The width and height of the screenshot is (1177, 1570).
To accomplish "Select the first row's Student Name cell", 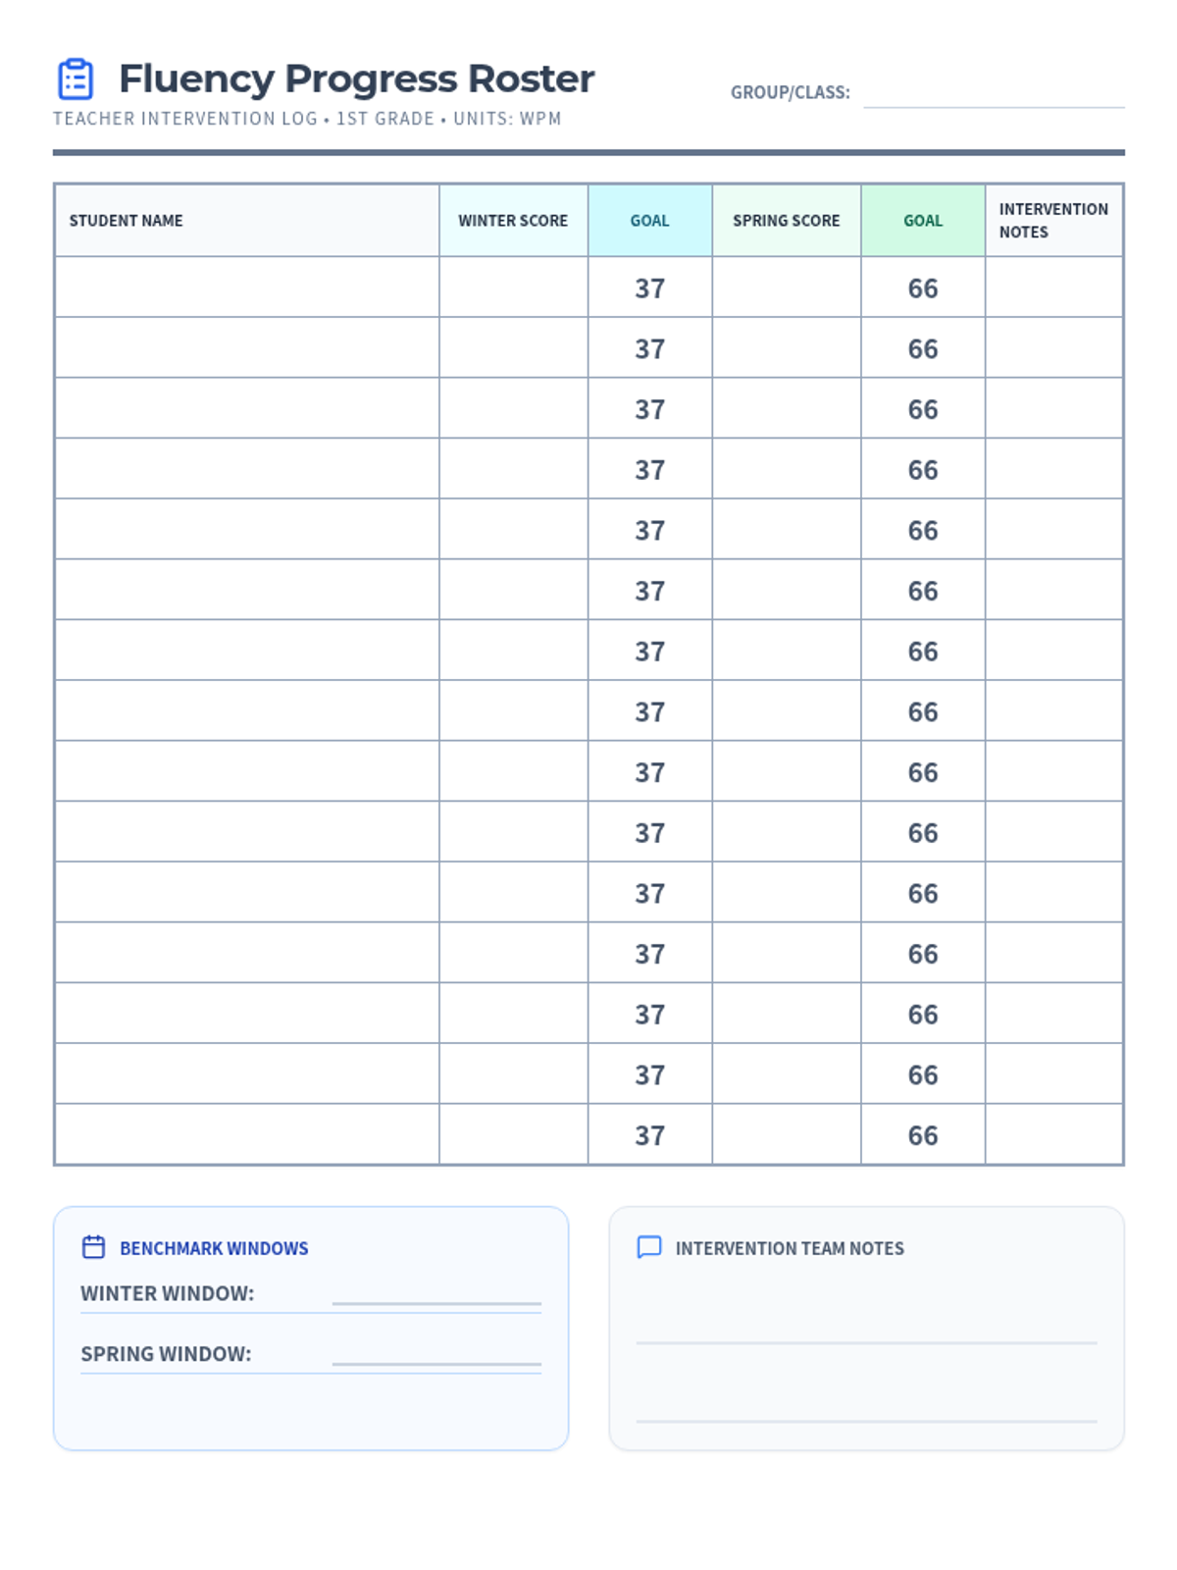I will pos(247,288).
